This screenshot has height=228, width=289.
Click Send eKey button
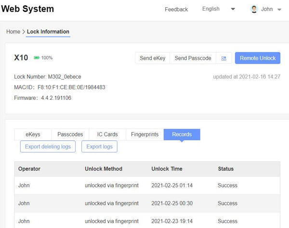click(x=152, y=58)
